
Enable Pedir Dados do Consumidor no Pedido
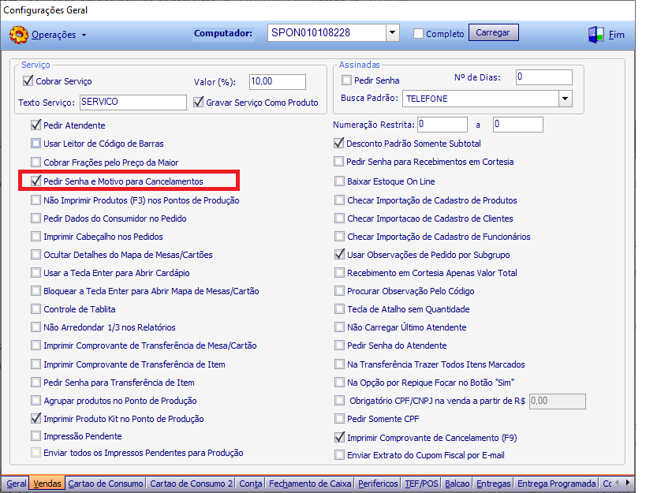point(35,218)
